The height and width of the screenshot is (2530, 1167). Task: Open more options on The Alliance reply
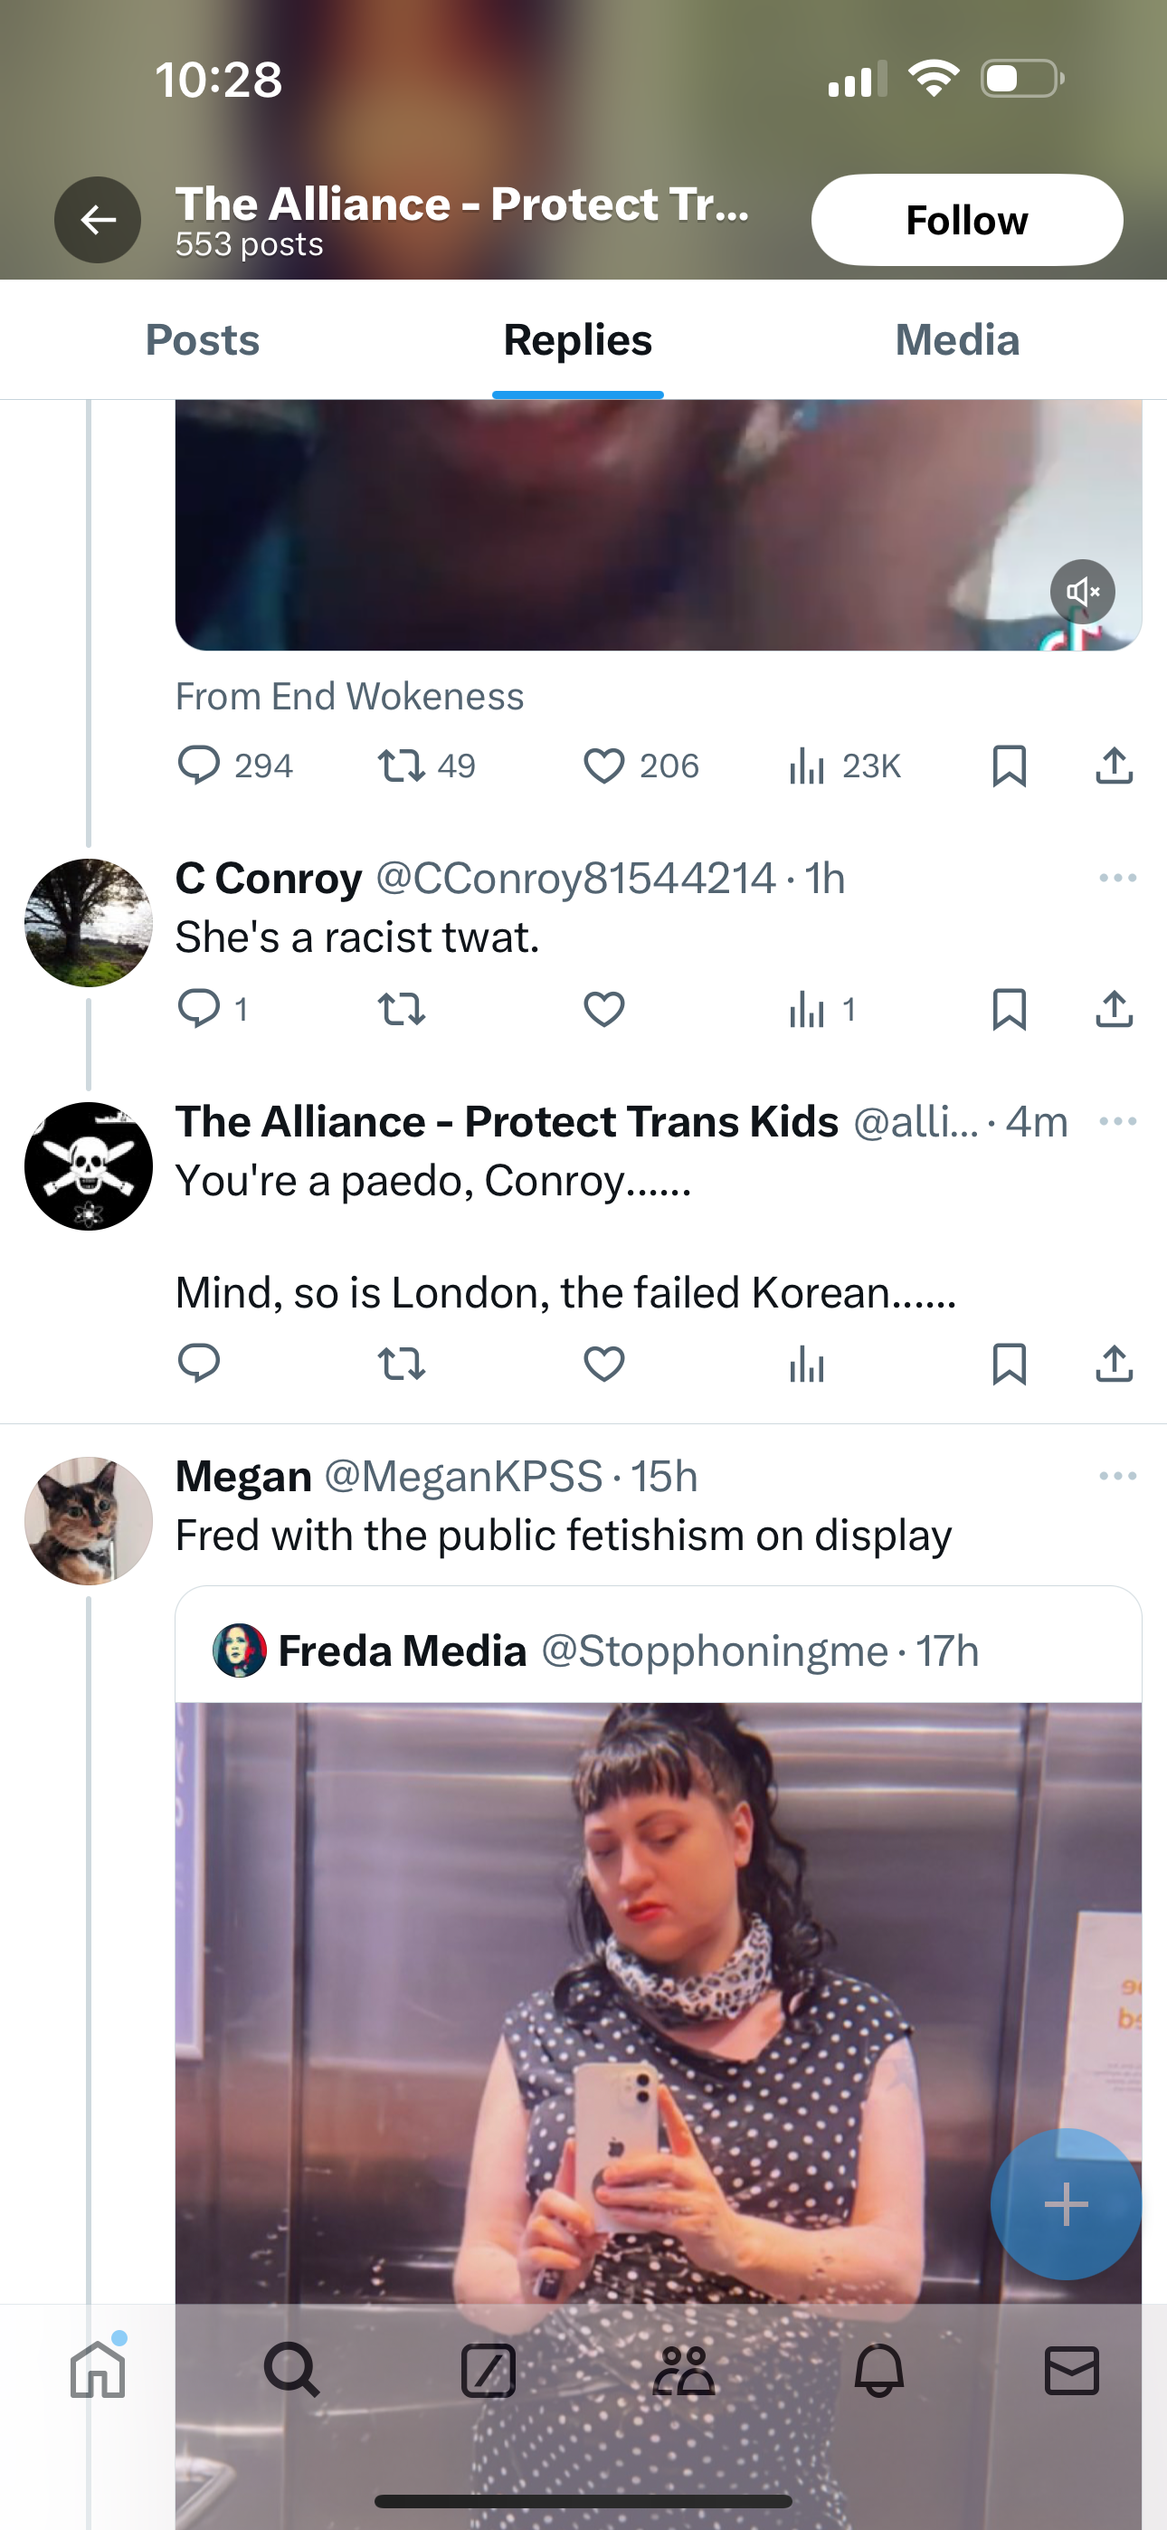[x=1118, y=1122]
